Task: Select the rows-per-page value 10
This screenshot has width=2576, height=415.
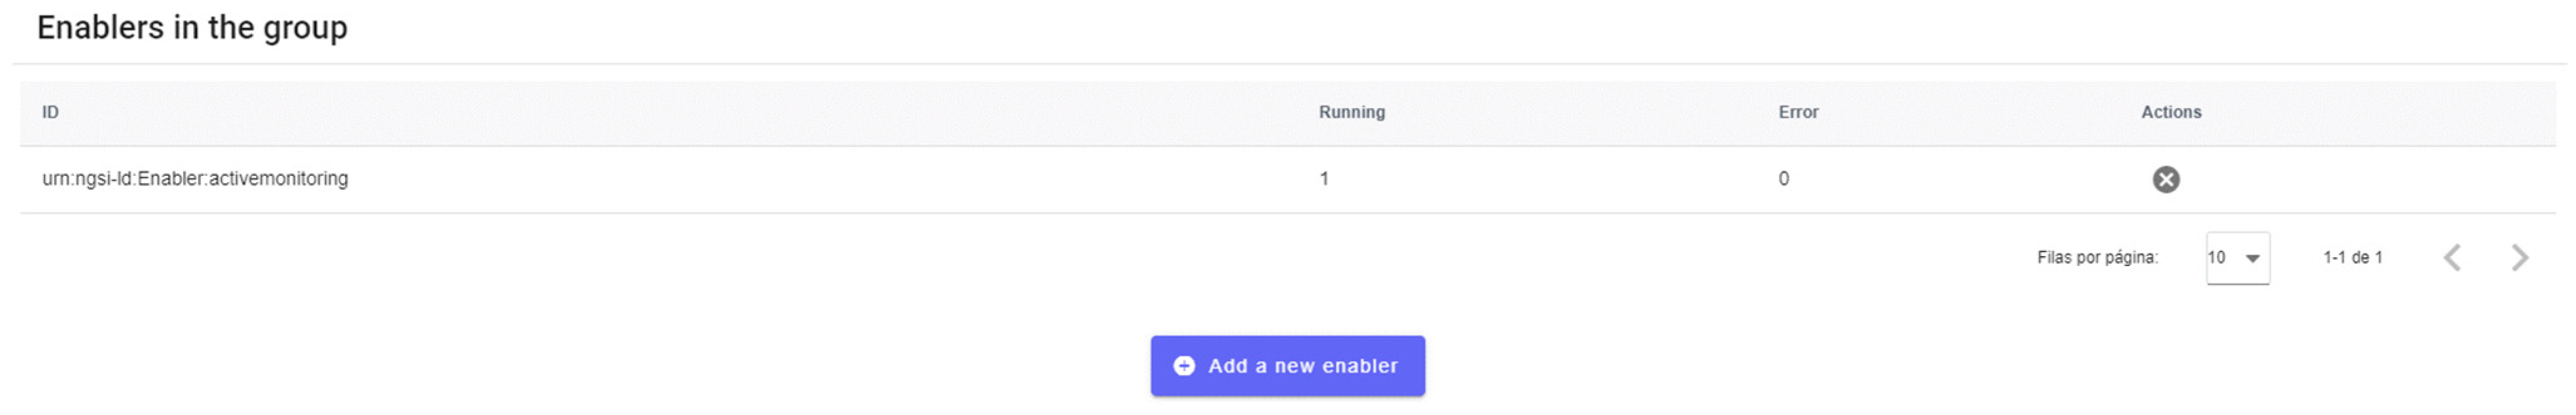Action: click(x=2217, y=257)
